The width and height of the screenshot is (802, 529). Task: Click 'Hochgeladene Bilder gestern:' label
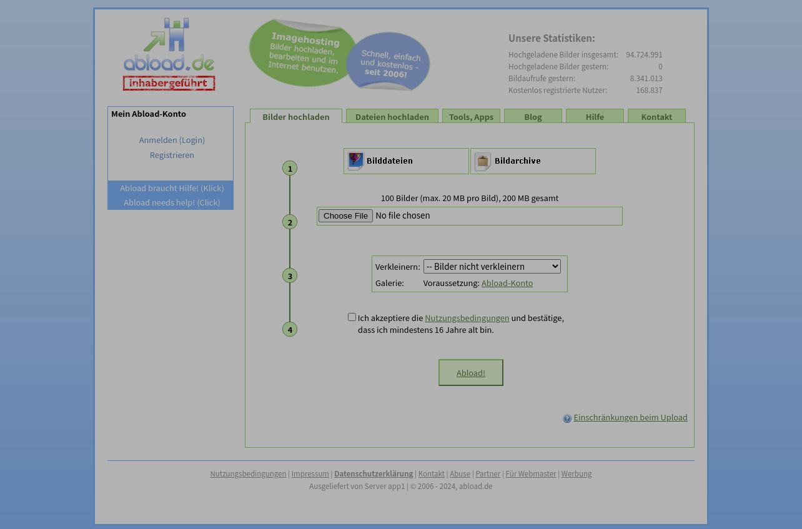(558, 67)
